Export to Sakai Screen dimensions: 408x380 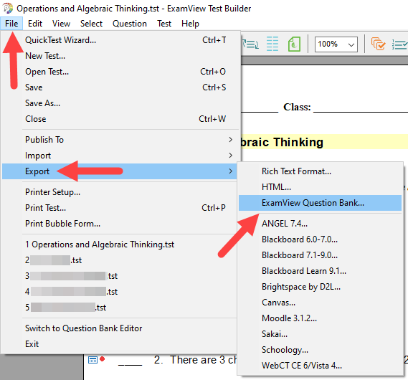(320, 334)
